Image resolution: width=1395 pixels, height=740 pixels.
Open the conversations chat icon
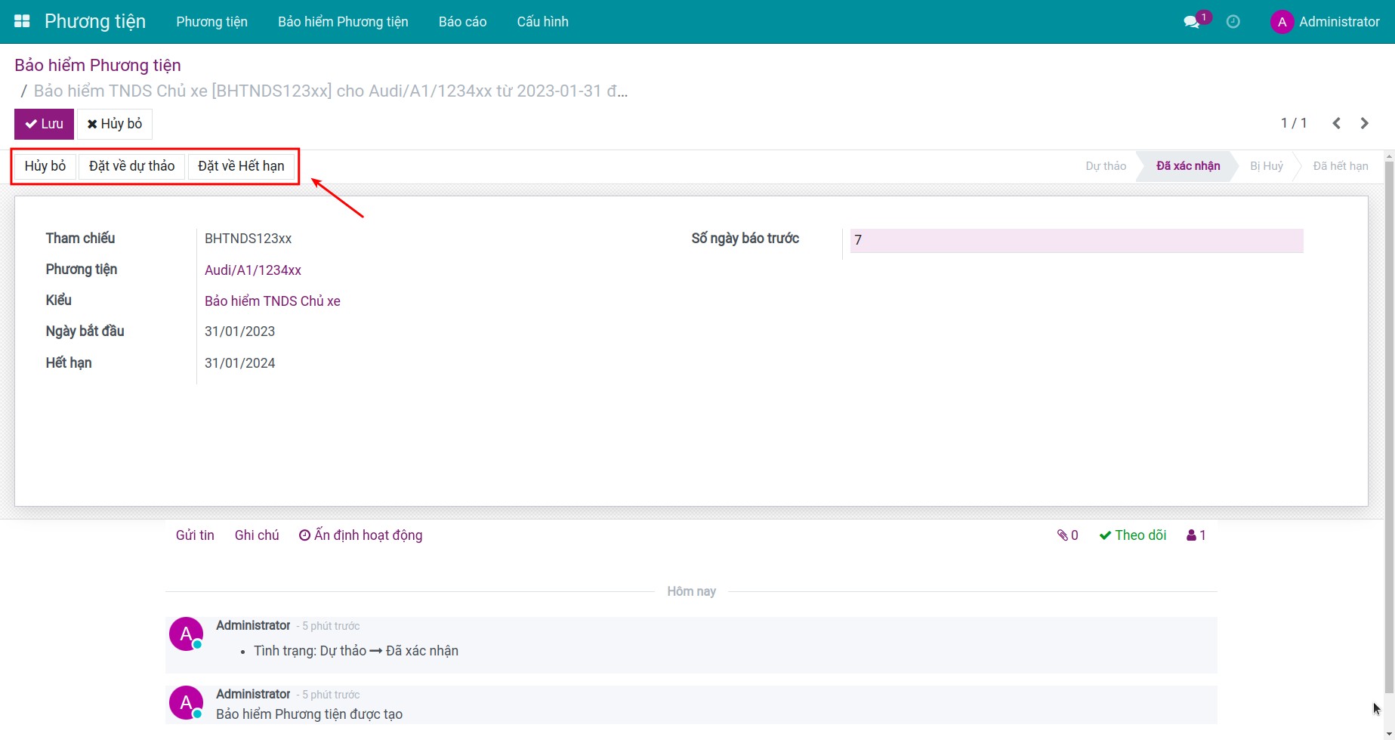click(1192, 22)
